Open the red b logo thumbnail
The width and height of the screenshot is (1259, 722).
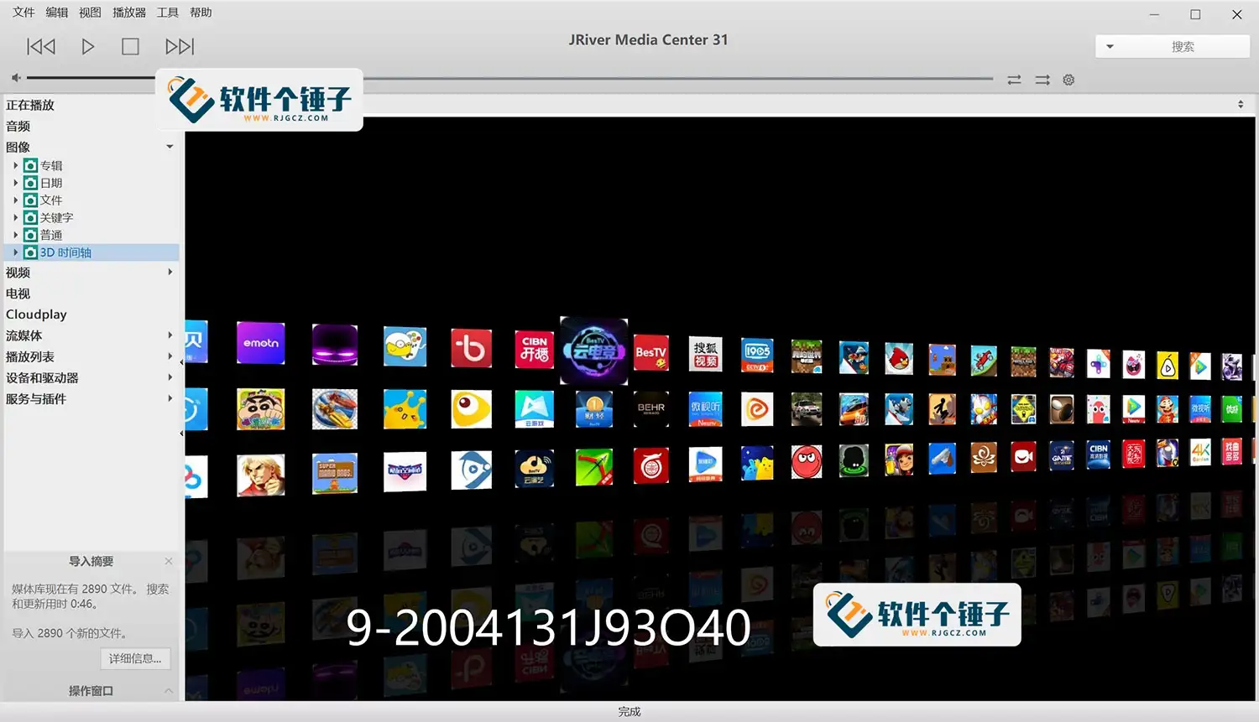coord(471,348)
